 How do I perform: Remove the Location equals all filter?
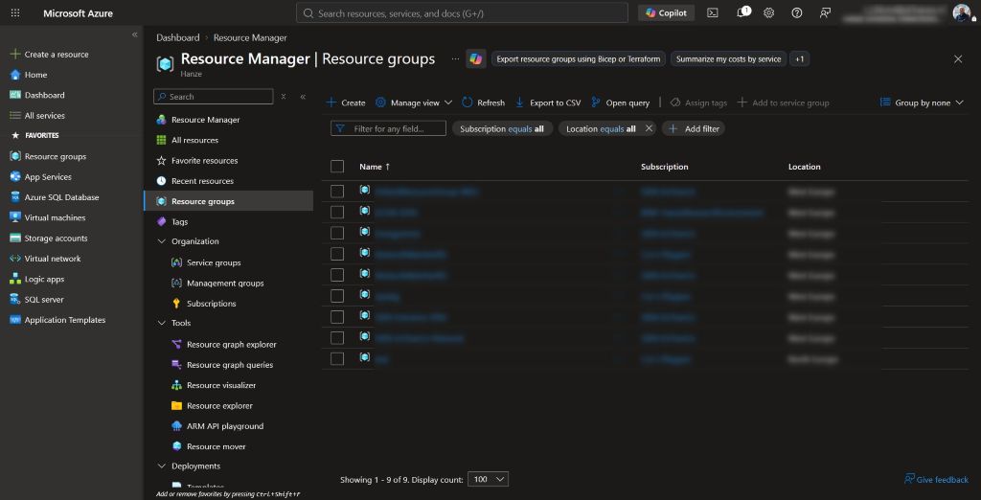tap(649, 128)
